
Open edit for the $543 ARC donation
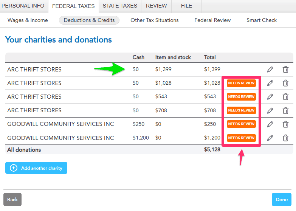click(x=270, y=97)
